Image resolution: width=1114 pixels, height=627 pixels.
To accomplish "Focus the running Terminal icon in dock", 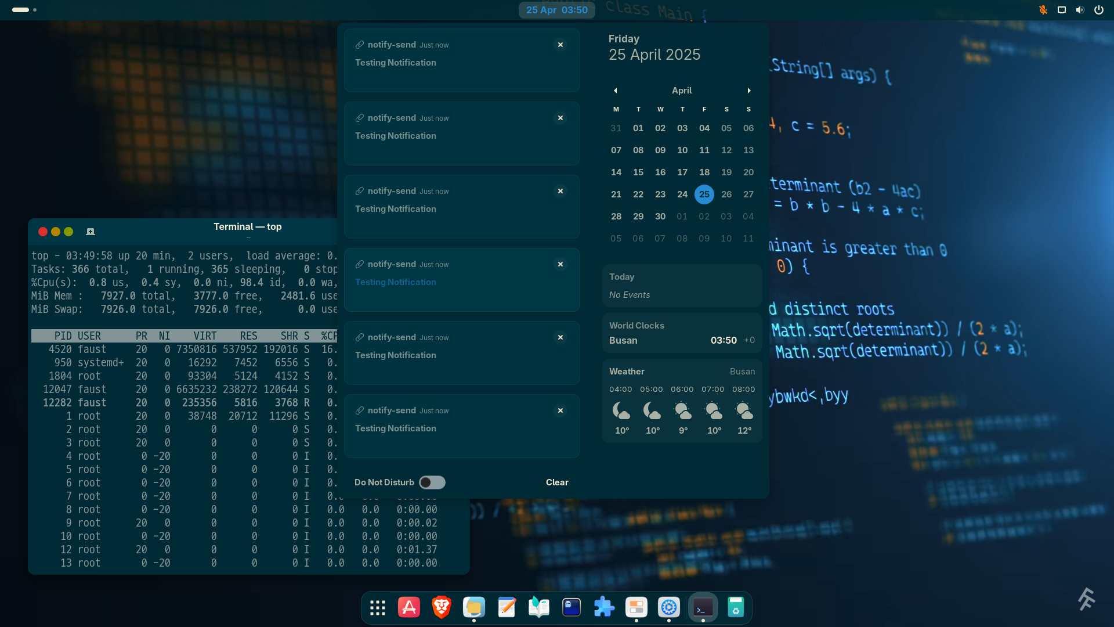I will (x=703, y=607).
